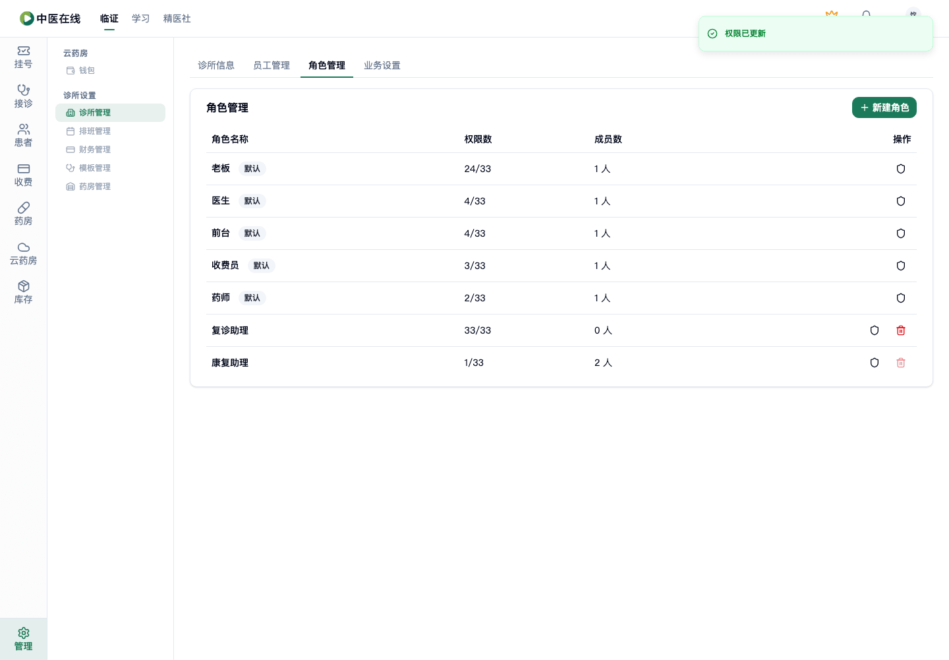This screenshot has height=660, width=949.
Task: Click the 康复助理 role name
Action: [x=230, y=363]
